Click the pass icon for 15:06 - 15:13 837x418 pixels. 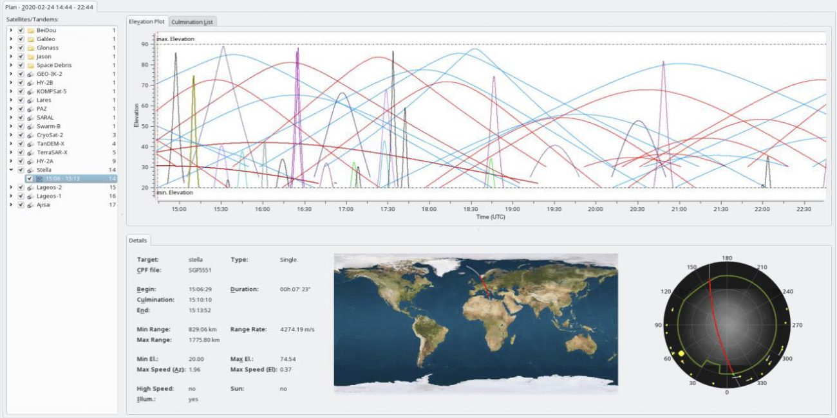pos(40,179)
